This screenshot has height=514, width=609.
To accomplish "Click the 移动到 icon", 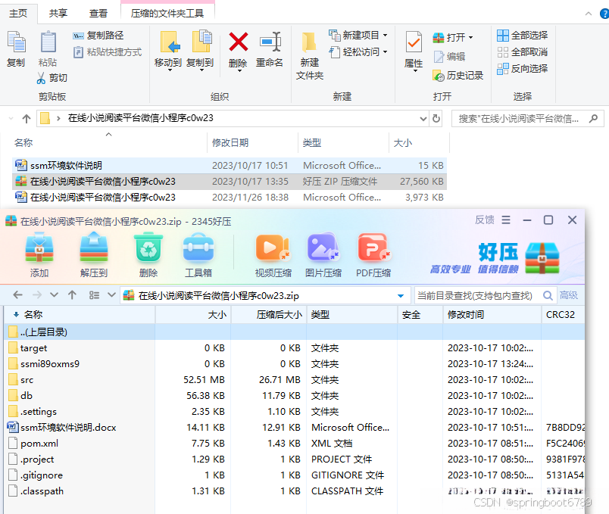I will pyautogui.click(x=170, y=42).
